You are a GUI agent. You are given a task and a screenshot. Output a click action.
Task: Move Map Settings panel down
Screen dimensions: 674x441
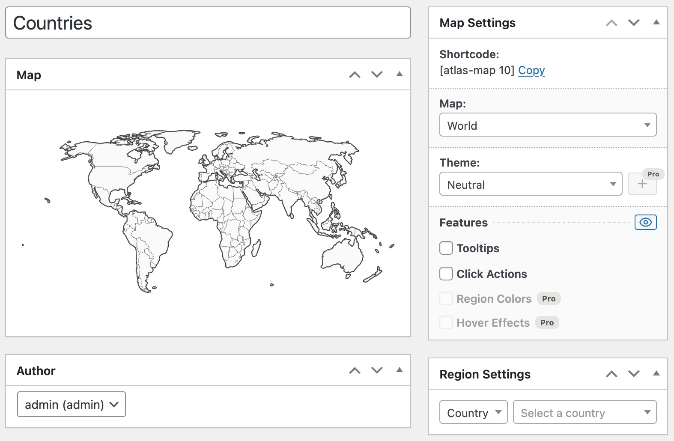[x=634, y=23]
